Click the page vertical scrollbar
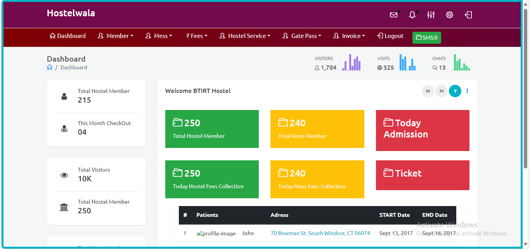The height and width of the screenshot is (249, 530). (526, 89)
